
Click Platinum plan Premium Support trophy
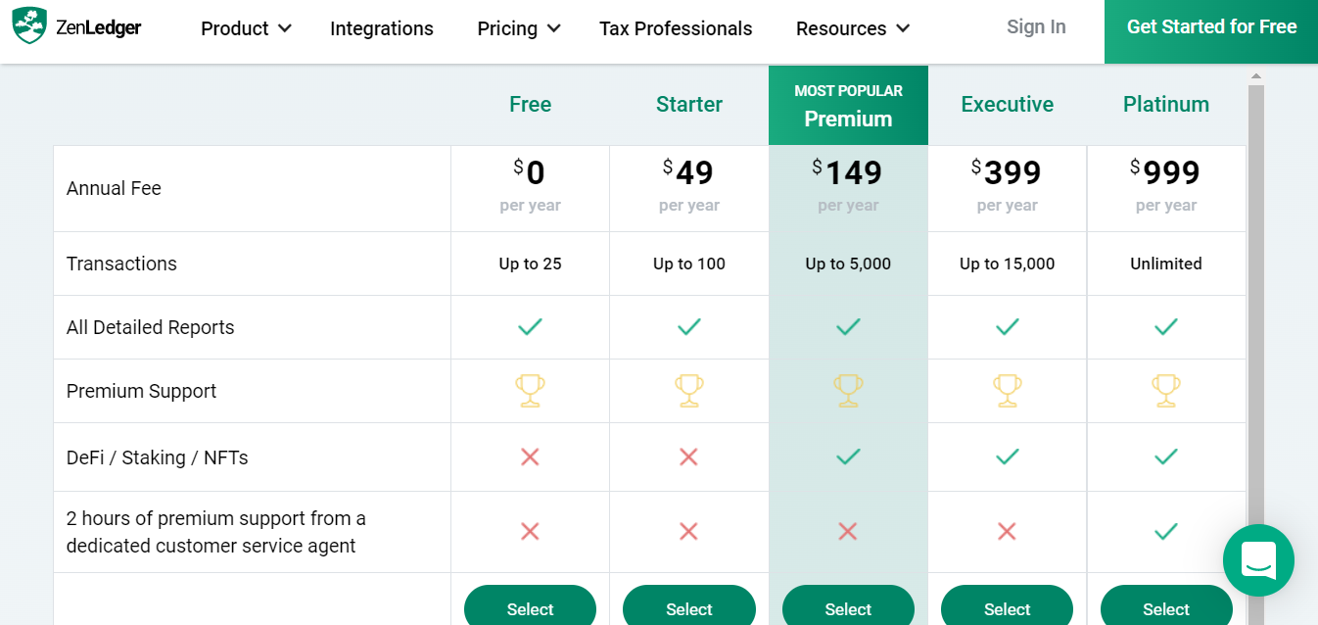[x=1165, y=390]
